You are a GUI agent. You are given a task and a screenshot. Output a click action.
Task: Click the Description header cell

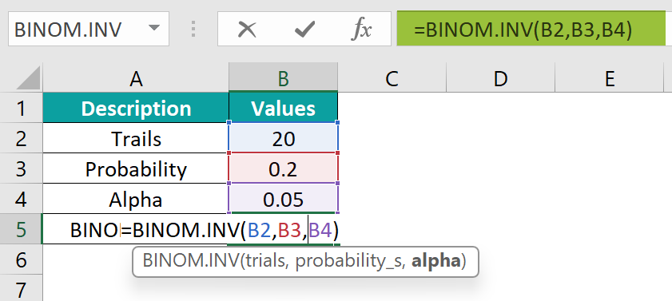point(136,108)
